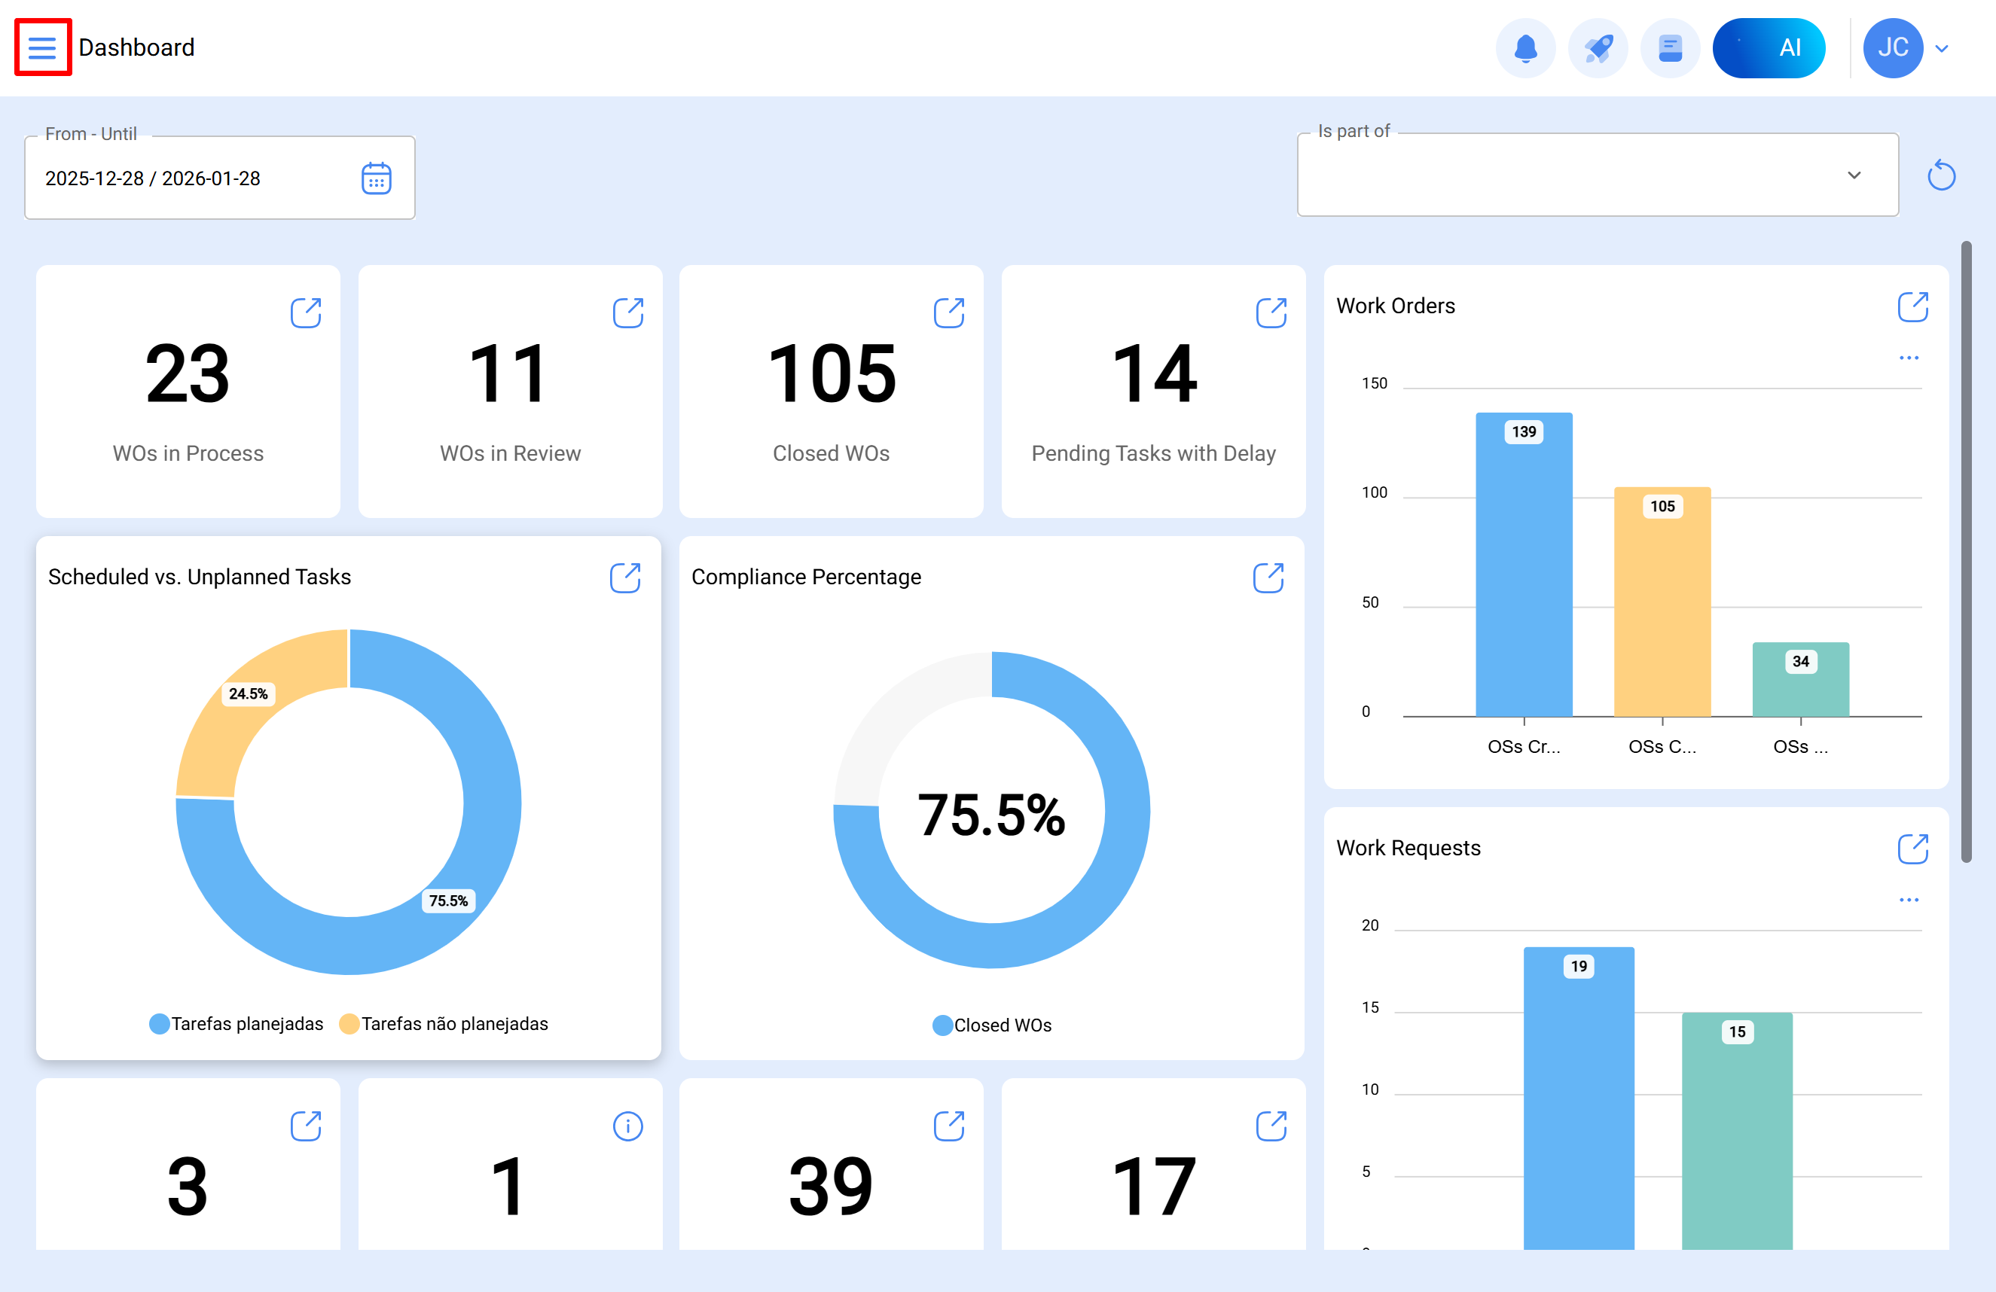Viewport: 1996px width, 1292px height.
Task: Open the hamburger navigation menu
Action: coord(42,47)
